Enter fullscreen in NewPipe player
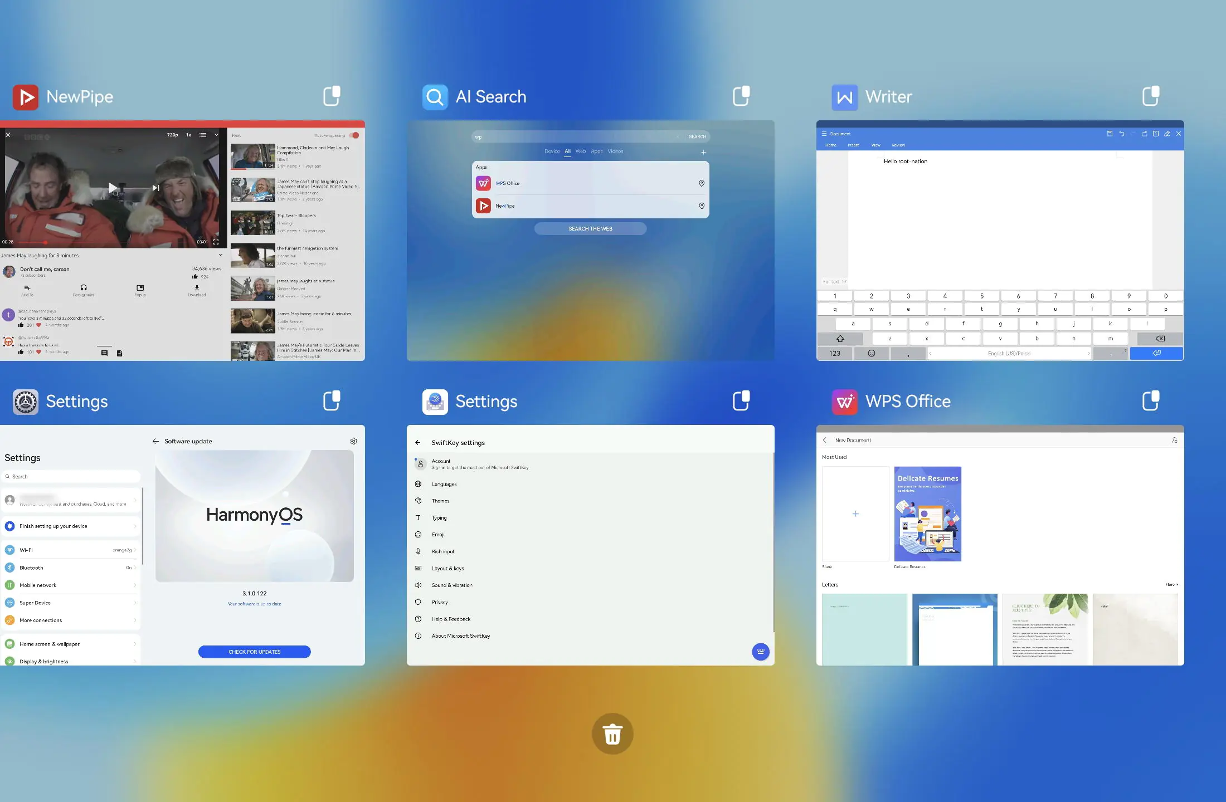Image resolution: width=1226 pixels, height=802 pixels. pos(216,242)
